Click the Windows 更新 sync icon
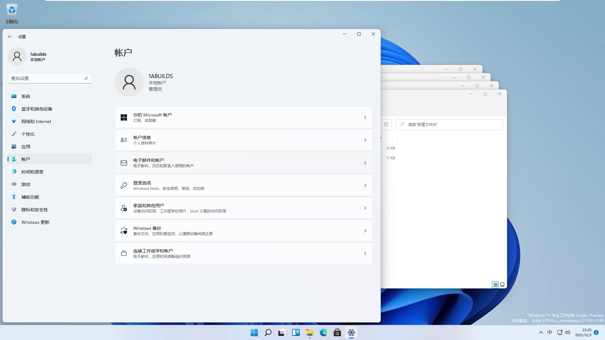The image size is (605, 340). pyautogui.click(x=14, y=222)
